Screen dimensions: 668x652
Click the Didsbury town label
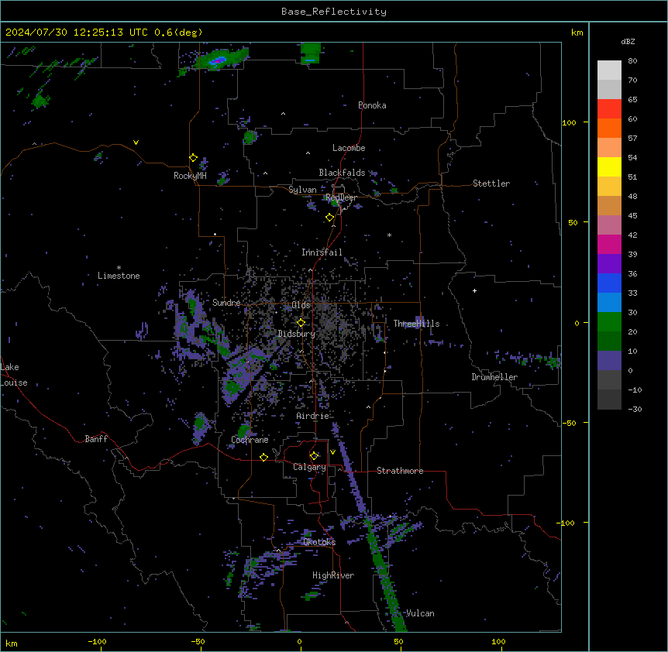[x=297, y=334]
